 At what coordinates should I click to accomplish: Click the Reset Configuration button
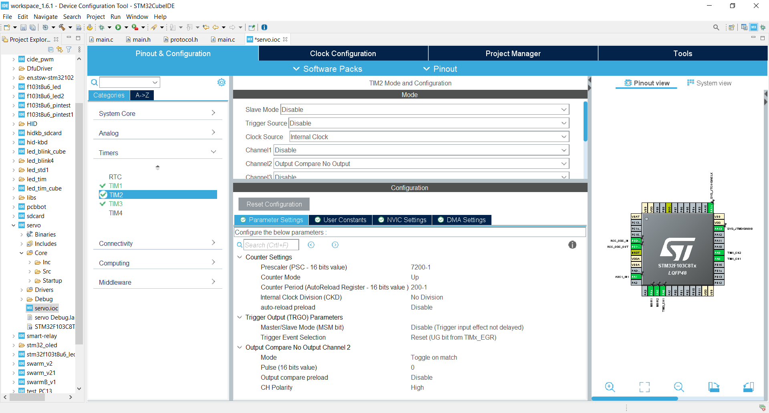274,204
